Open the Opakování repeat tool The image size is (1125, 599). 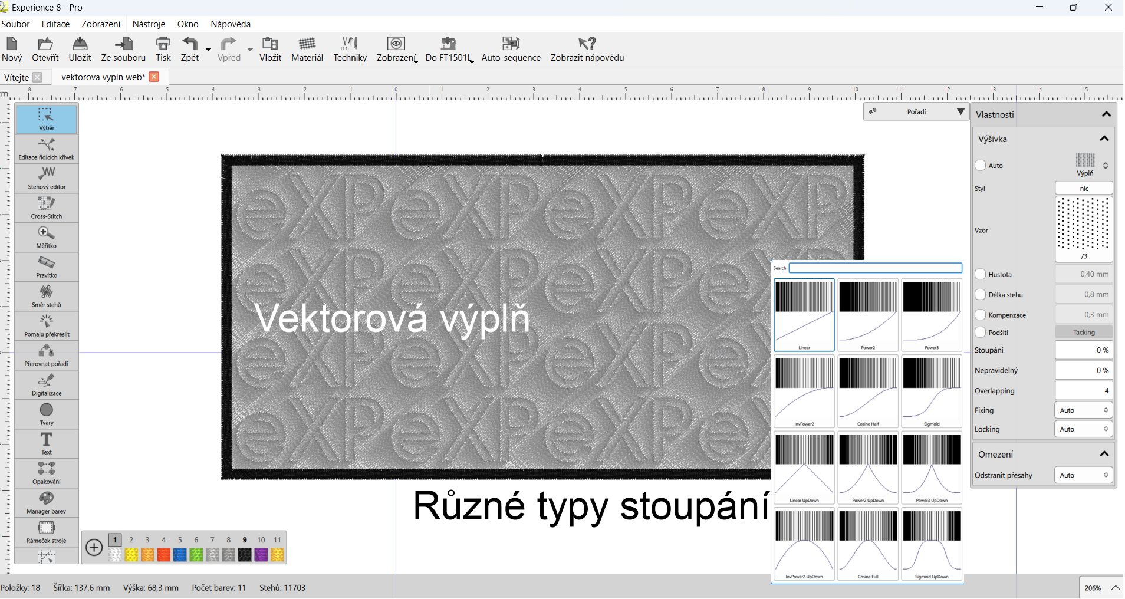[47, 473]
